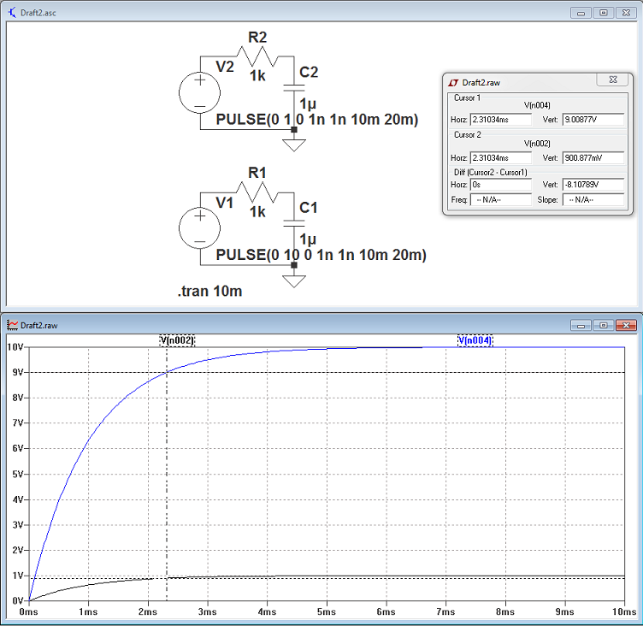Maximize the Draft2.asc schematic window
This screenshot has height=626, width=643.
(x=603, y=13)
